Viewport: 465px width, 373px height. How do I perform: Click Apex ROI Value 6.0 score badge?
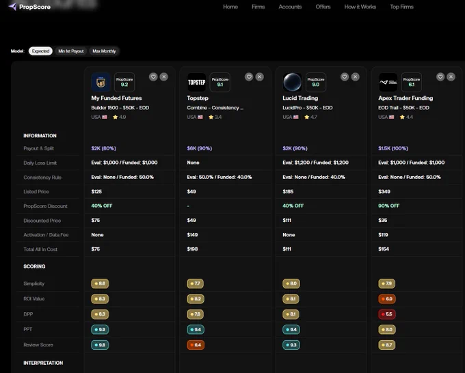tap(387, 299)
